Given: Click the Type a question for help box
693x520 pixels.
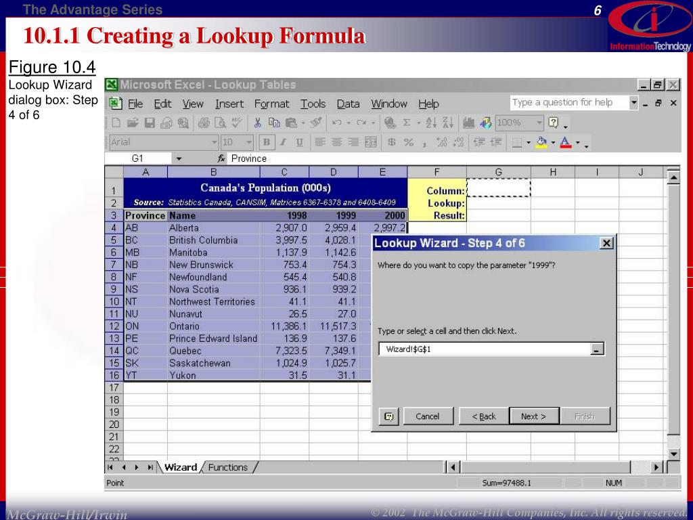Looking at the screenshot, I should [569, 103].
